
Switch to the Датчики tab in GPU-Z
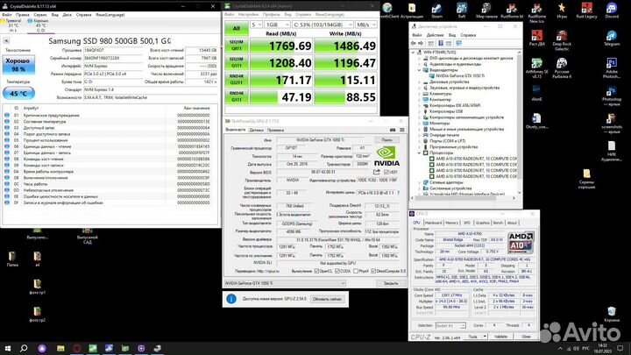256,130
